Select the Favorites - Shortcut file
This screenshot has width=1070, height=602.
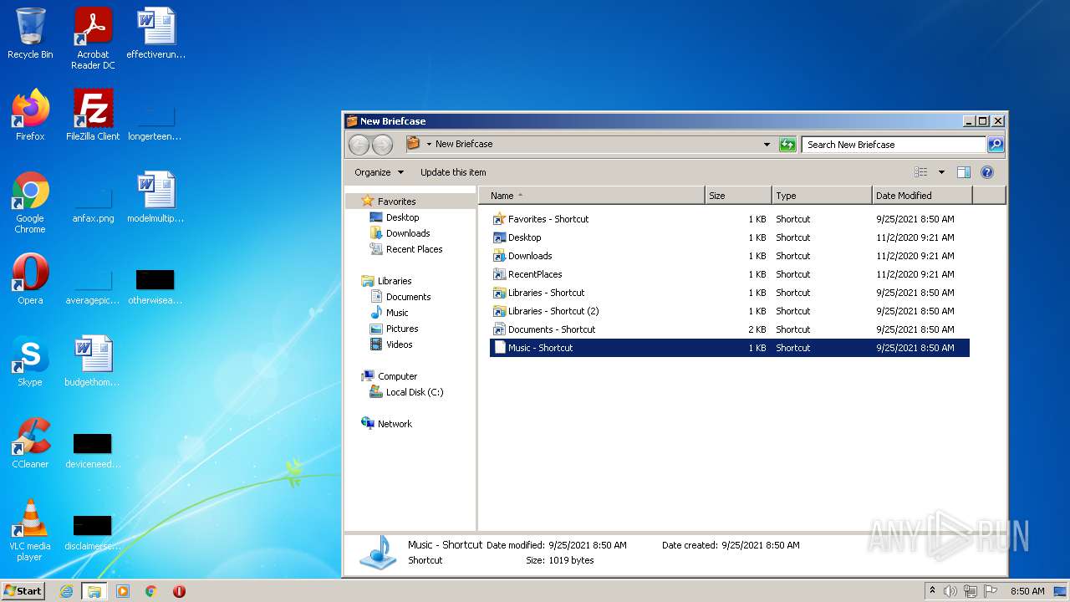pyautogui.click(x=729, y=219)
